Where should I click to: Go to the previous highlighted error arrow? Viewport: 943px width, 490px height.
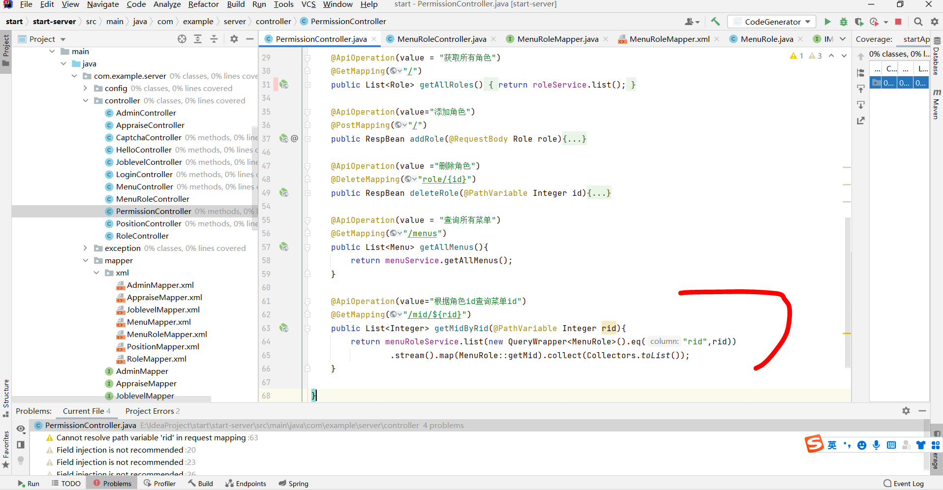pyautogui.click(x=831, y=56)
